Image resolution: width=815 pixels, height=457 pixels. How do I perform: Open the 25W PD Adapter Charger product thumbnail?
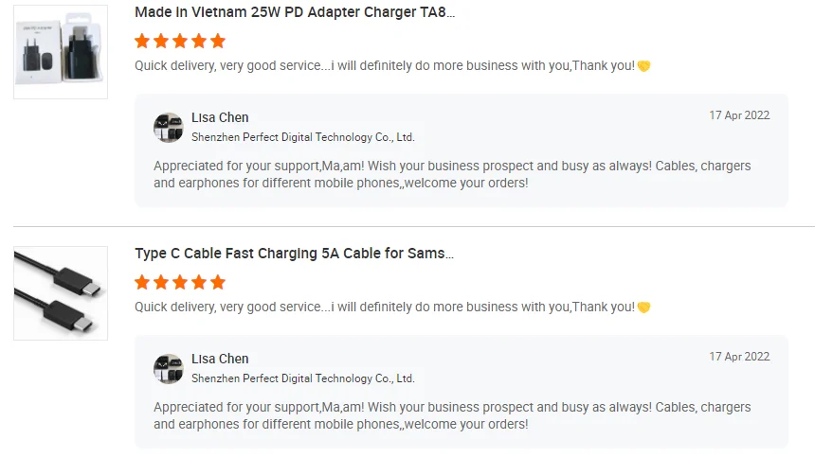[x=61, y=52]
